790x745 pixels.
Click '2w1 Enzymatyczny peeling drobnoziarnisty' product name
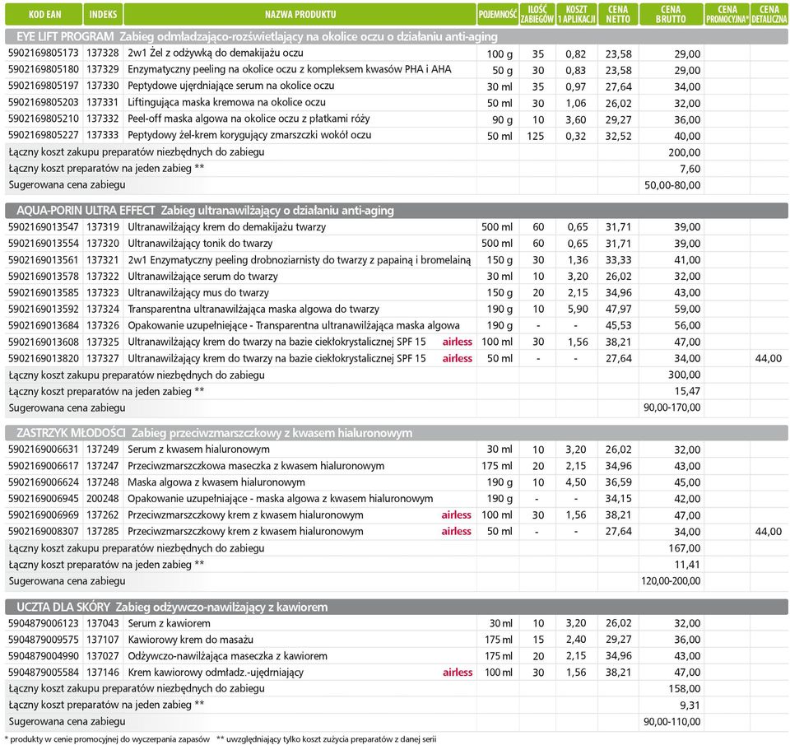tap(300, 260)
